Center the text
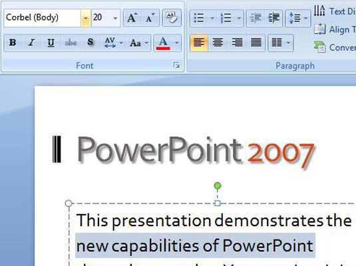The image size is (356, 266). (x=218, y=43)
